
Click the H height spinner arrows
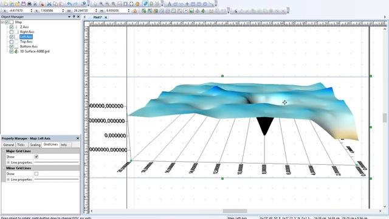click(x=128, y=11)
